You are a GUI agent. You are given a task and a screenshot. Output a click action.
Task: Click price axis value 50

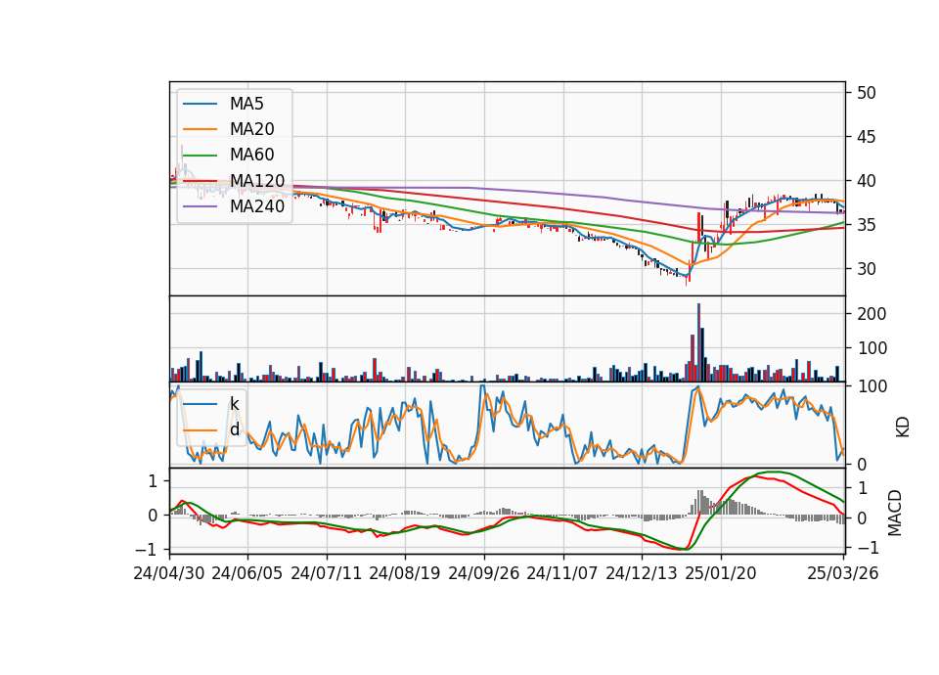[x=867, y=93]
